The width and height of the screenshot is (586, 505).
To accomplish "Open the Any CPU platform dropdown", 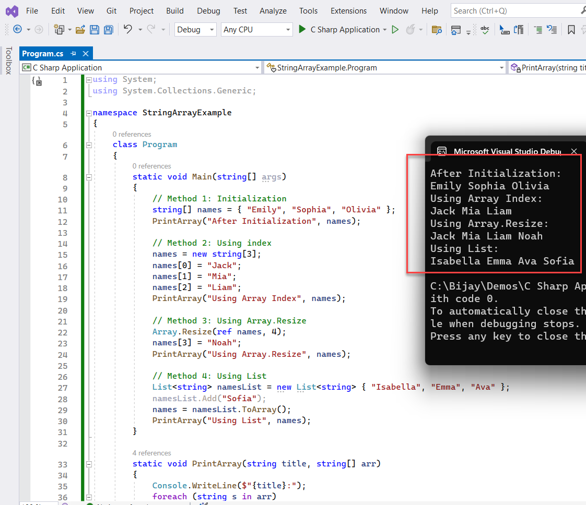I will click(x=256, y=30).
